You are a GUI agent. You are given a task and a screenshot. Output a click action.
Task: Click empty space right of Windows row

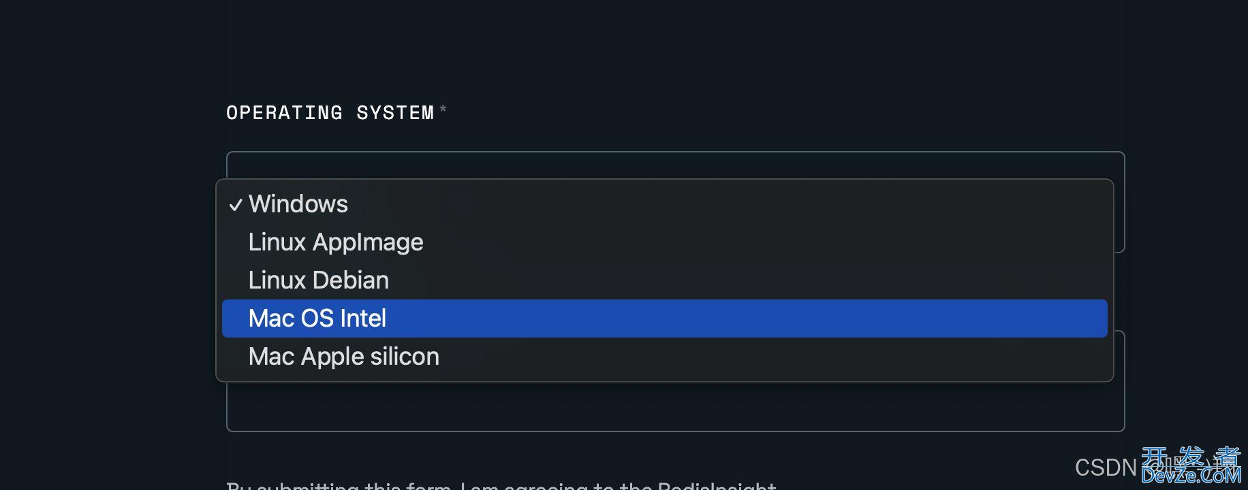(728, 204)
